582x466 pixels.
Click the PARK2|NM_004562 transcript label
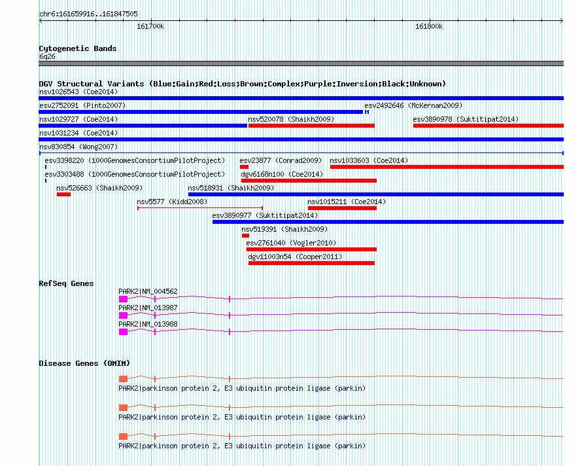(x=148, y=291)
